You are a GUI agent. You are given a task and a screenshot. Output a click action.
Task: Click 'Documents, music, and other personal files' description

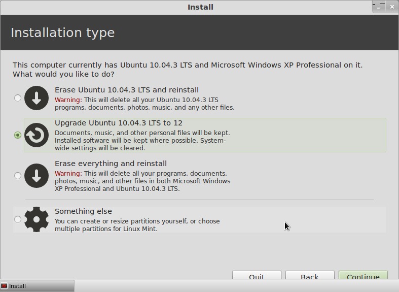142,140
